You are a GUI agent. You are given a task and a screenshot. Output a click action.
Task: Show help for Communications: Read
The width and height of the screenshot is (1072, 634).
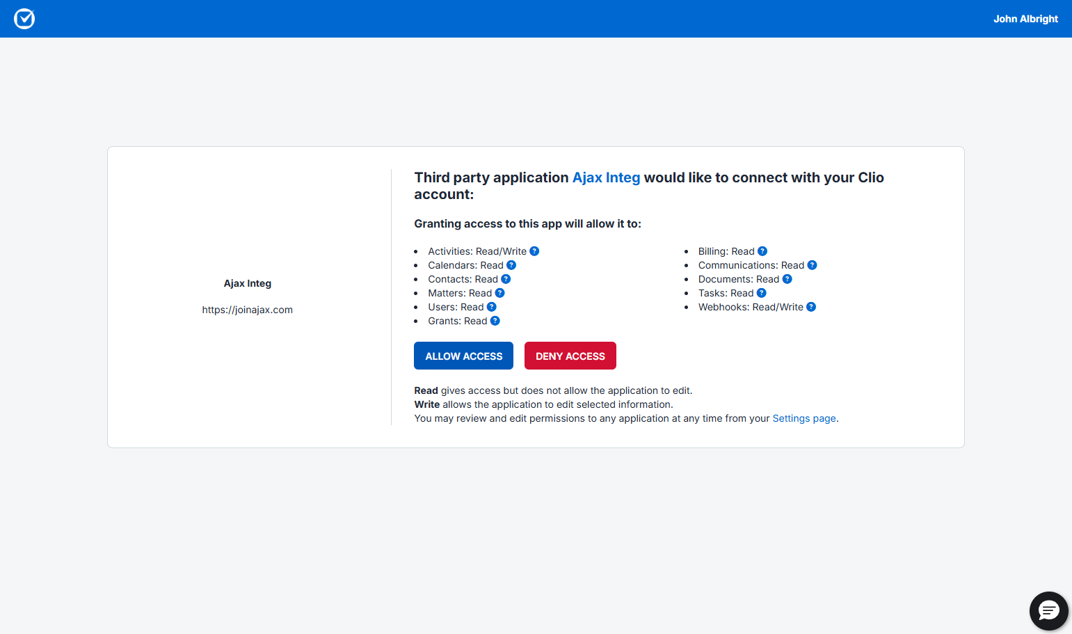click(x=812, y=265)
